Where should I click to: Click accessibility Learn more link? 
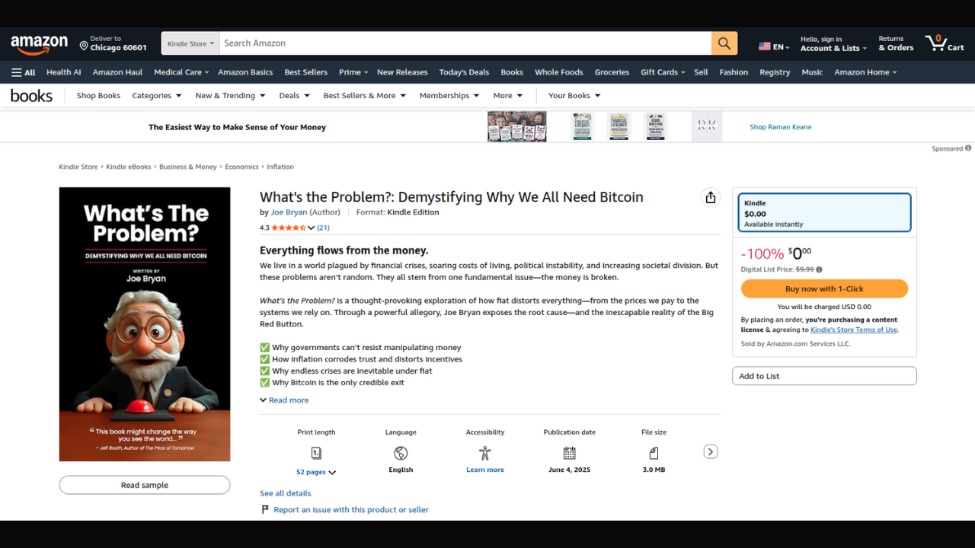[485, 470]
